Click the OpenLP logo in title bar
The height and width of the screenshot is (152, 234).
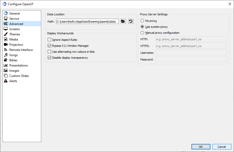tap(4, 4)
